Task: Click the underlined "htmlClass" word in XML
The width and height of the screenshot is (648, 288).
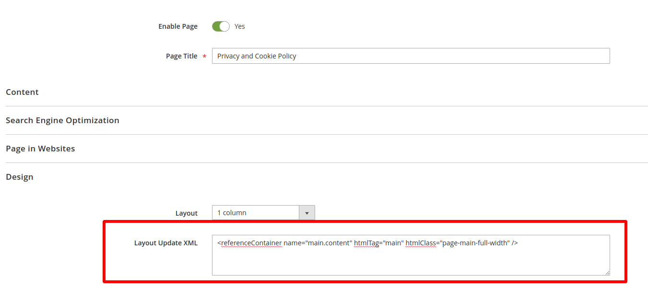Action: [x=421, y=243]
